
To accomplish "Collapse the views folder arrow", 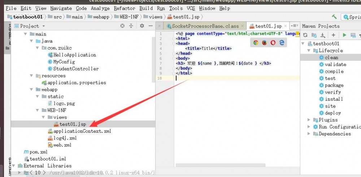I will pos(43,117).
